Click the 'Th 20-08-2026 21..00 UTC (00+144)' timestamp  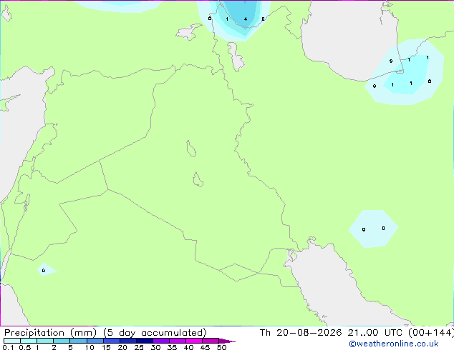coord(357,333)
